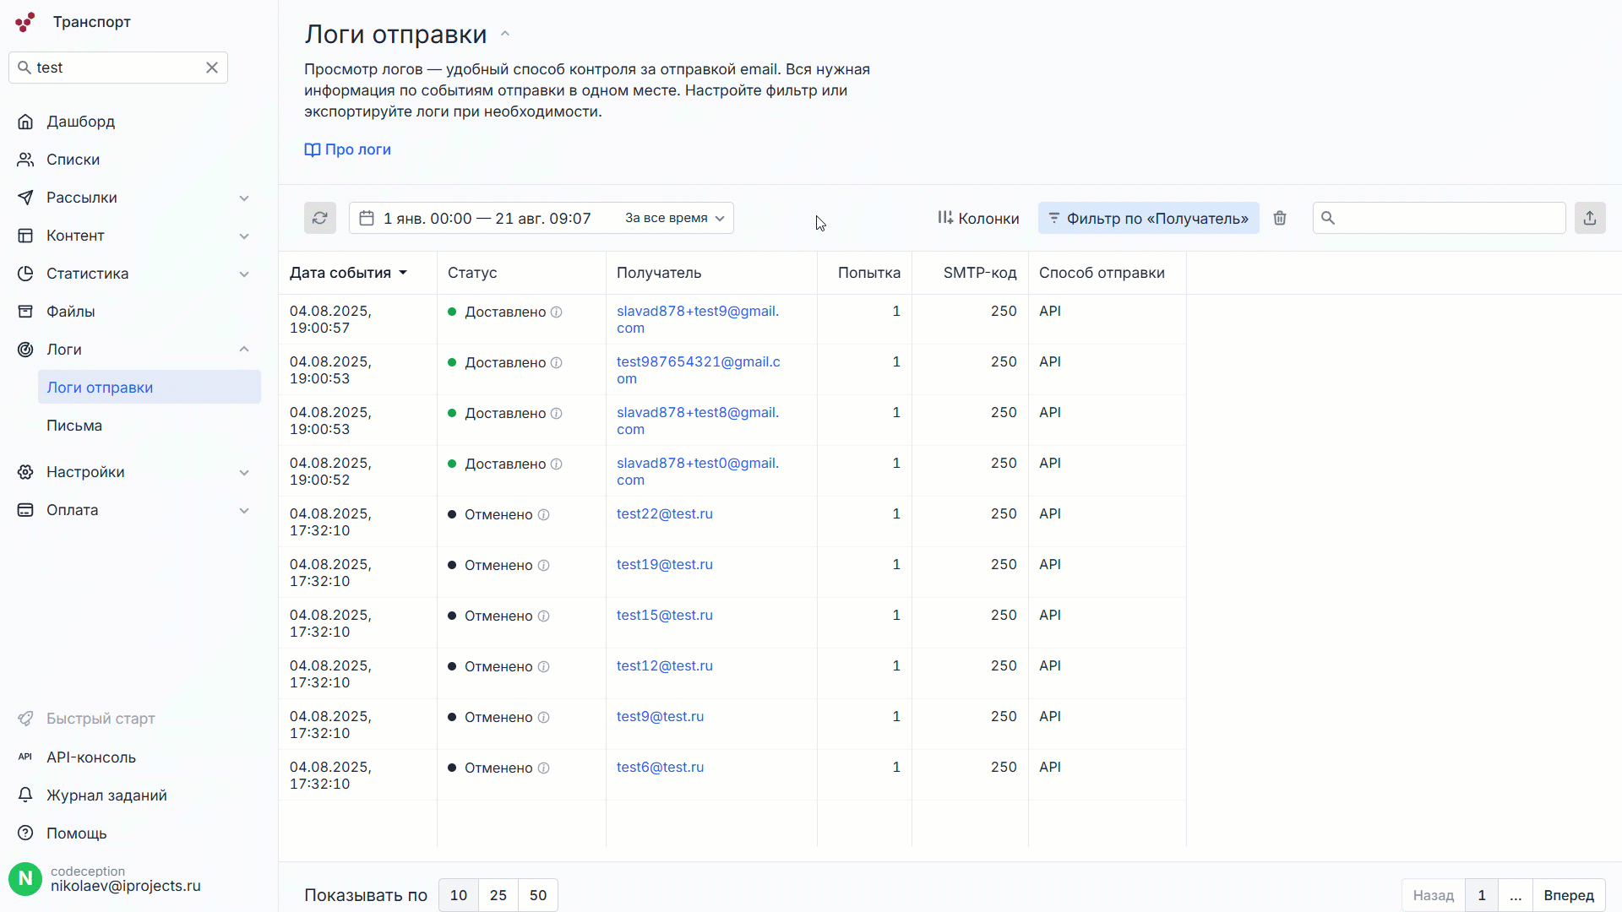Viewport: 1622px width, 912px height.
Task: Click the Помощь question mark item
Action: 76,833
